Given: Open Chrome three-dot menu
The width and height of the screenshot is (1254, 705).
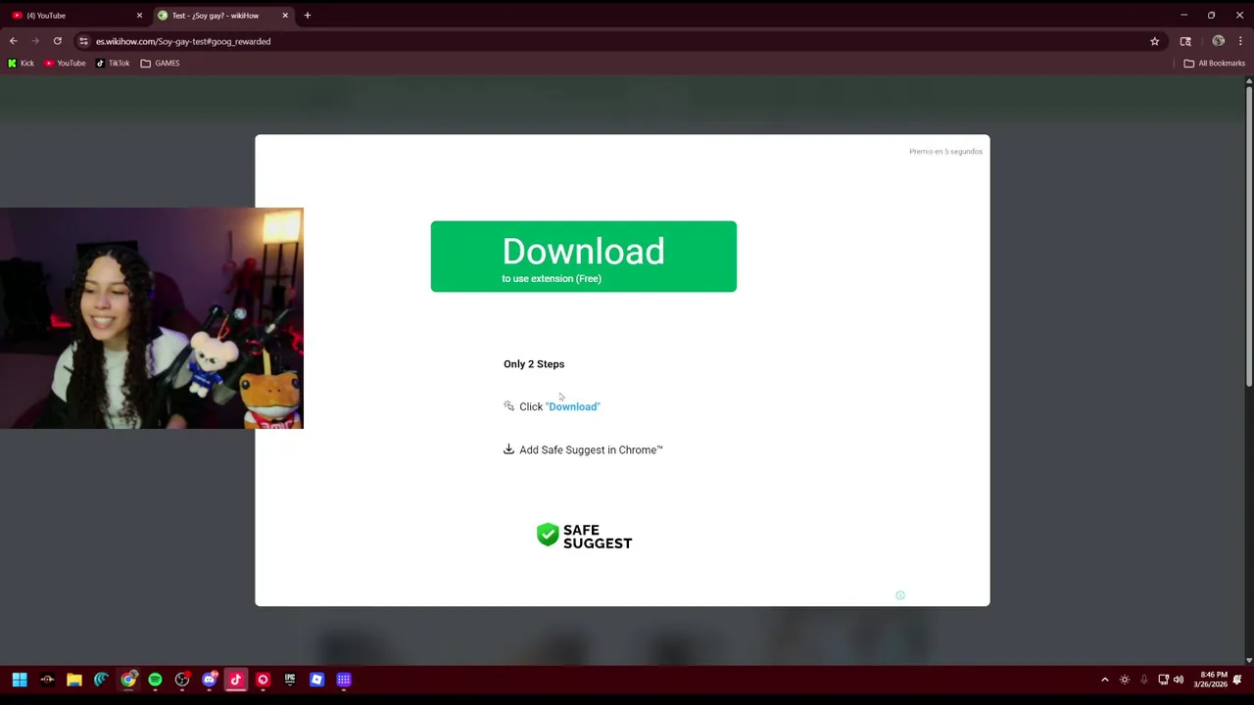Looking at the screenshot, I should 1240,41.
